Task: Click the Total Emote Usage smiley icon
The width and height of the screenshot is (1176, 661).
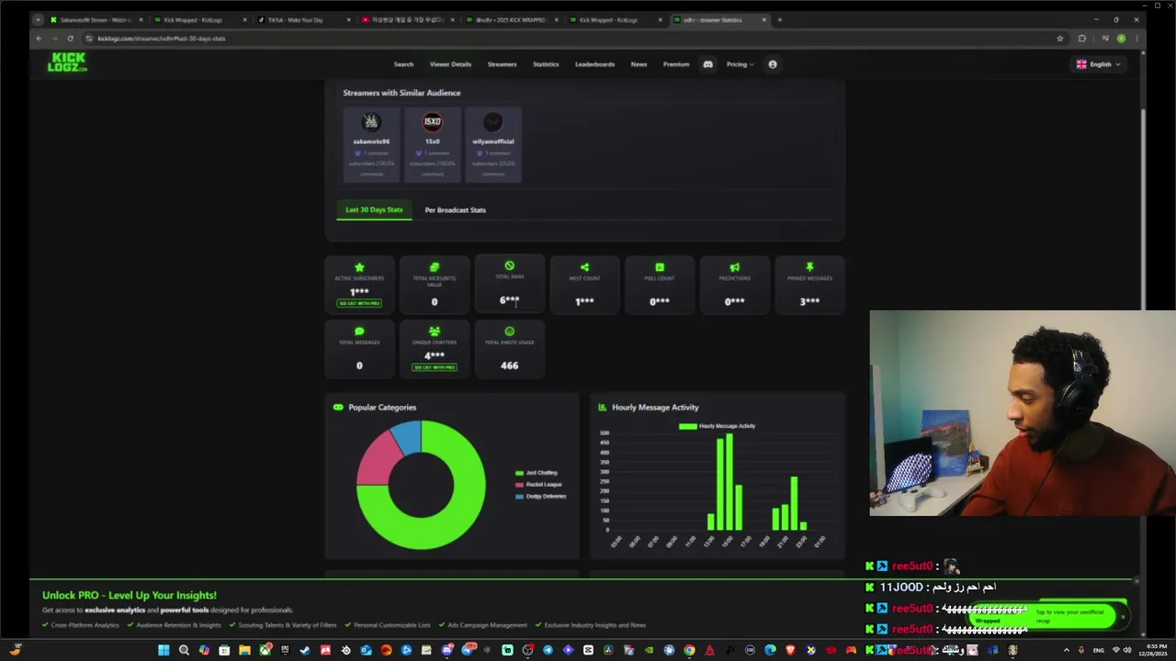Action: click(x=509, y=331)
